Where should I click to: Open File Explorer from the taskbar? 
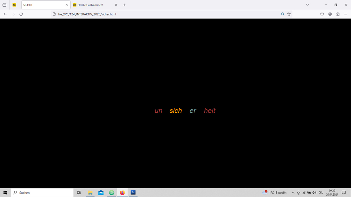[90, 192]
